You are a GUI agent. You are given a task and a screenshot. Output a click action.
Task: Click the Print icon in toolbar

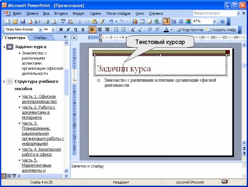[46, 21]
